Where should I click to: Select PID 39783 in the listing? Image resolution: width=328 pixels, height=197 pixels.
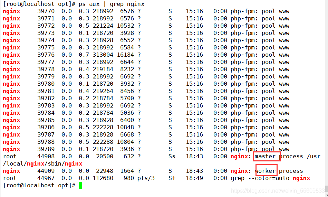tap(46, 105)
